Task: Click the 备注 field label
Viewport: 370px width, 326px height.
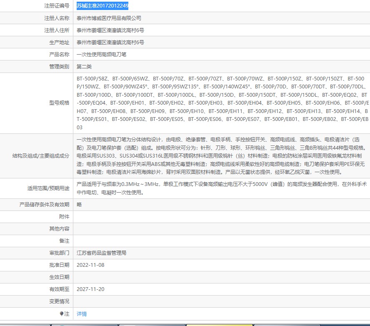Action: point(64,241)
